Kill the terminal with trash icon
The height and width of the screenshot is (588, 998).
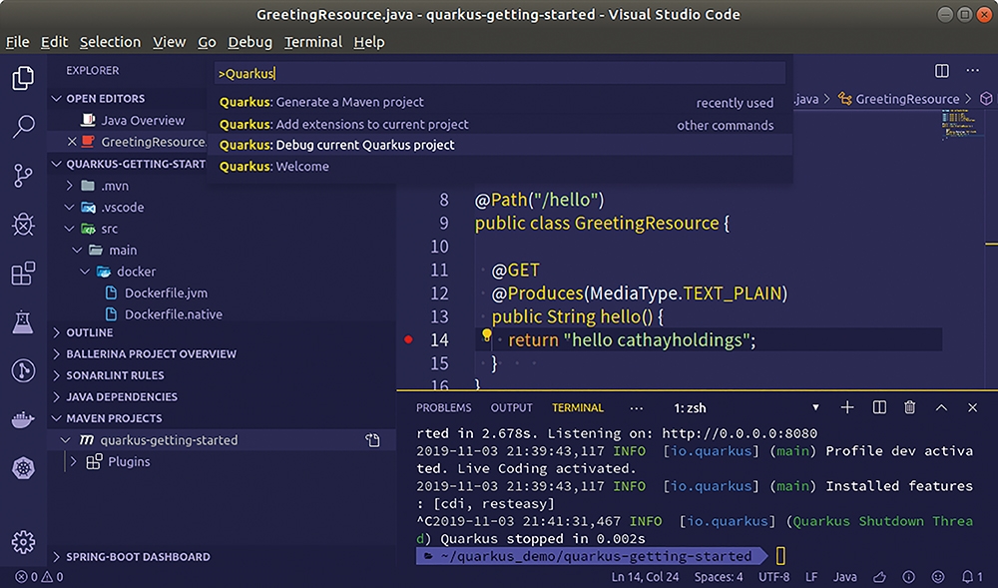pyautogui.click(x=909, y=407)
